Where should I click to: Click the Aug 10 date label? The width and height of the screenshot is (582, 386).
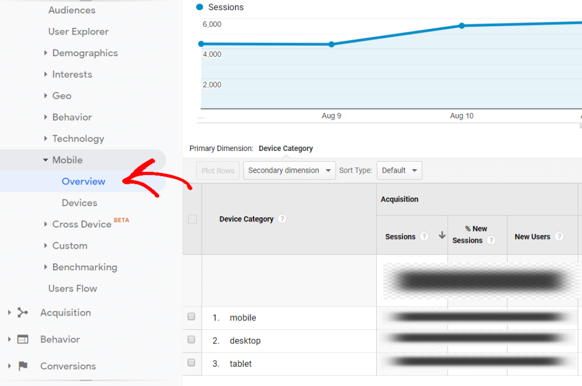click(x=462, y=116)
